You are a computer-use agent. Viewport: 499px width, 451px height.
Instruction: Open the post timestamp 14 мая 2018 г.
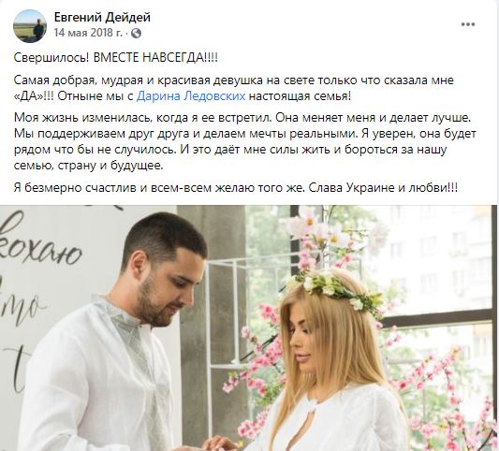pyautogui.click(x=88, y=33)
